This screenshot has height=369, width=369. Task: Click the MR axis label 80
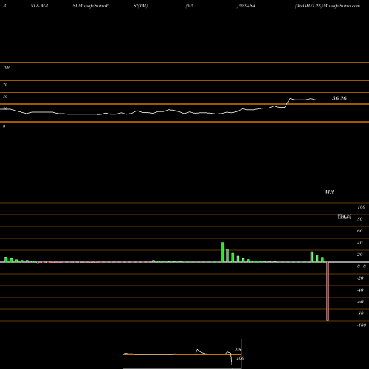click(x=360, y=219)
